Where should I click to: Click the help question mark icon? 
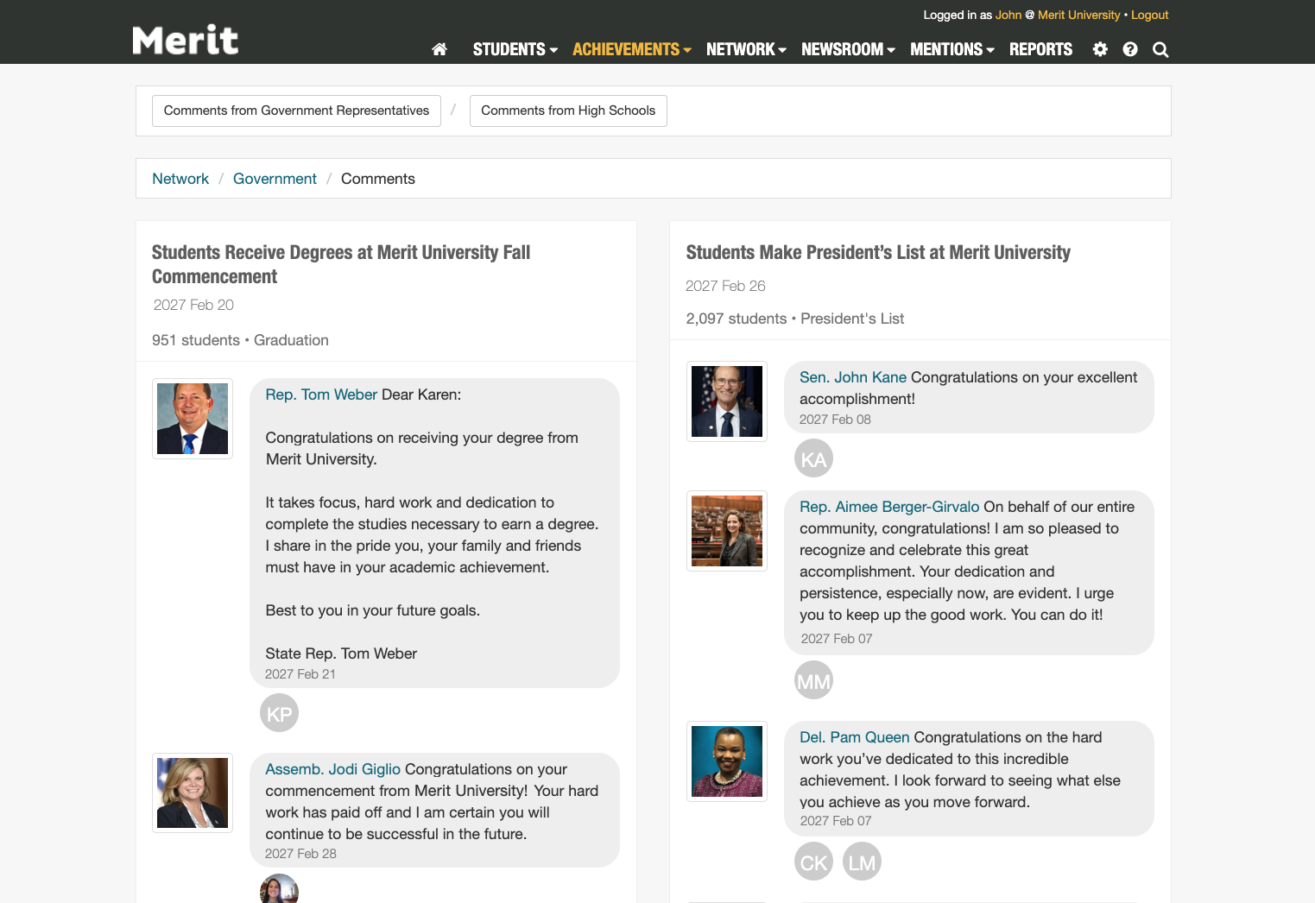1130,49
